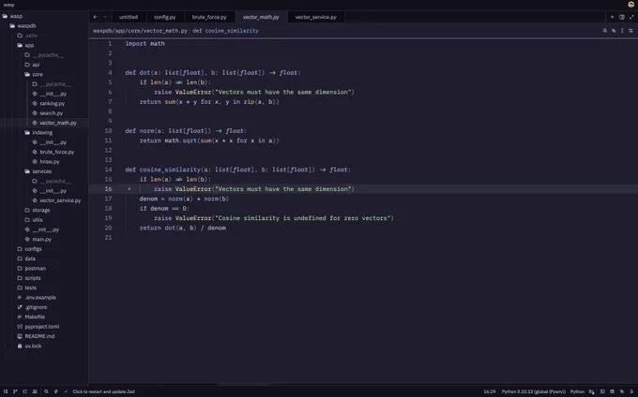
Task: Toggle the project panel icon in status bar
Action: click(6, 391)
